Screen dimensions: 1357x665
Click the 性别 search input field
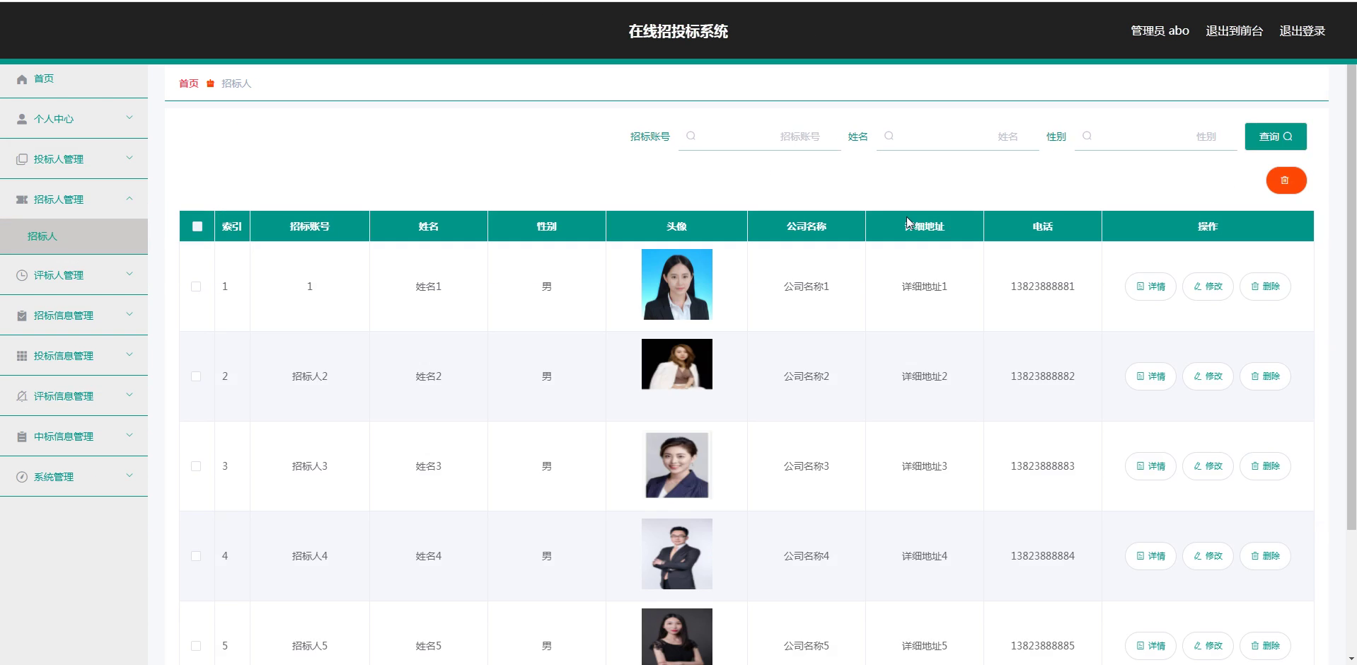click(1156, 137)
